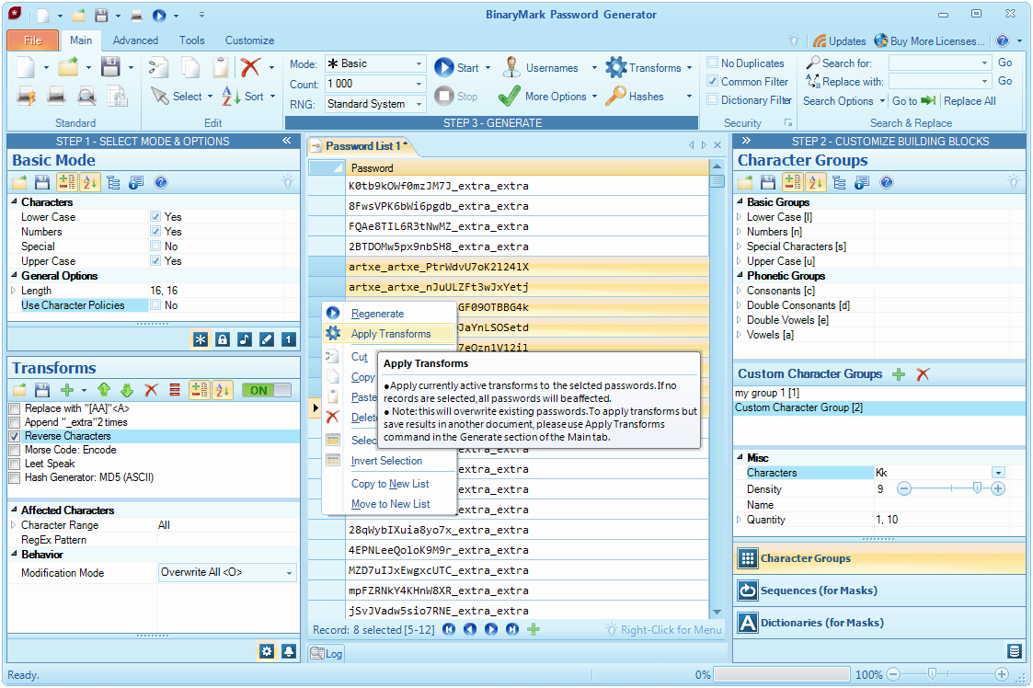This screenshot has width=1033, height=688.
Task: Uncheck the Common Filter checkbox
Action: tap(712, 81)
